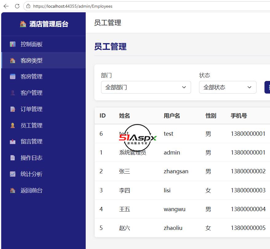
Task: Click the 客房管理 calendar icon
Action: (x=13, y=76)
